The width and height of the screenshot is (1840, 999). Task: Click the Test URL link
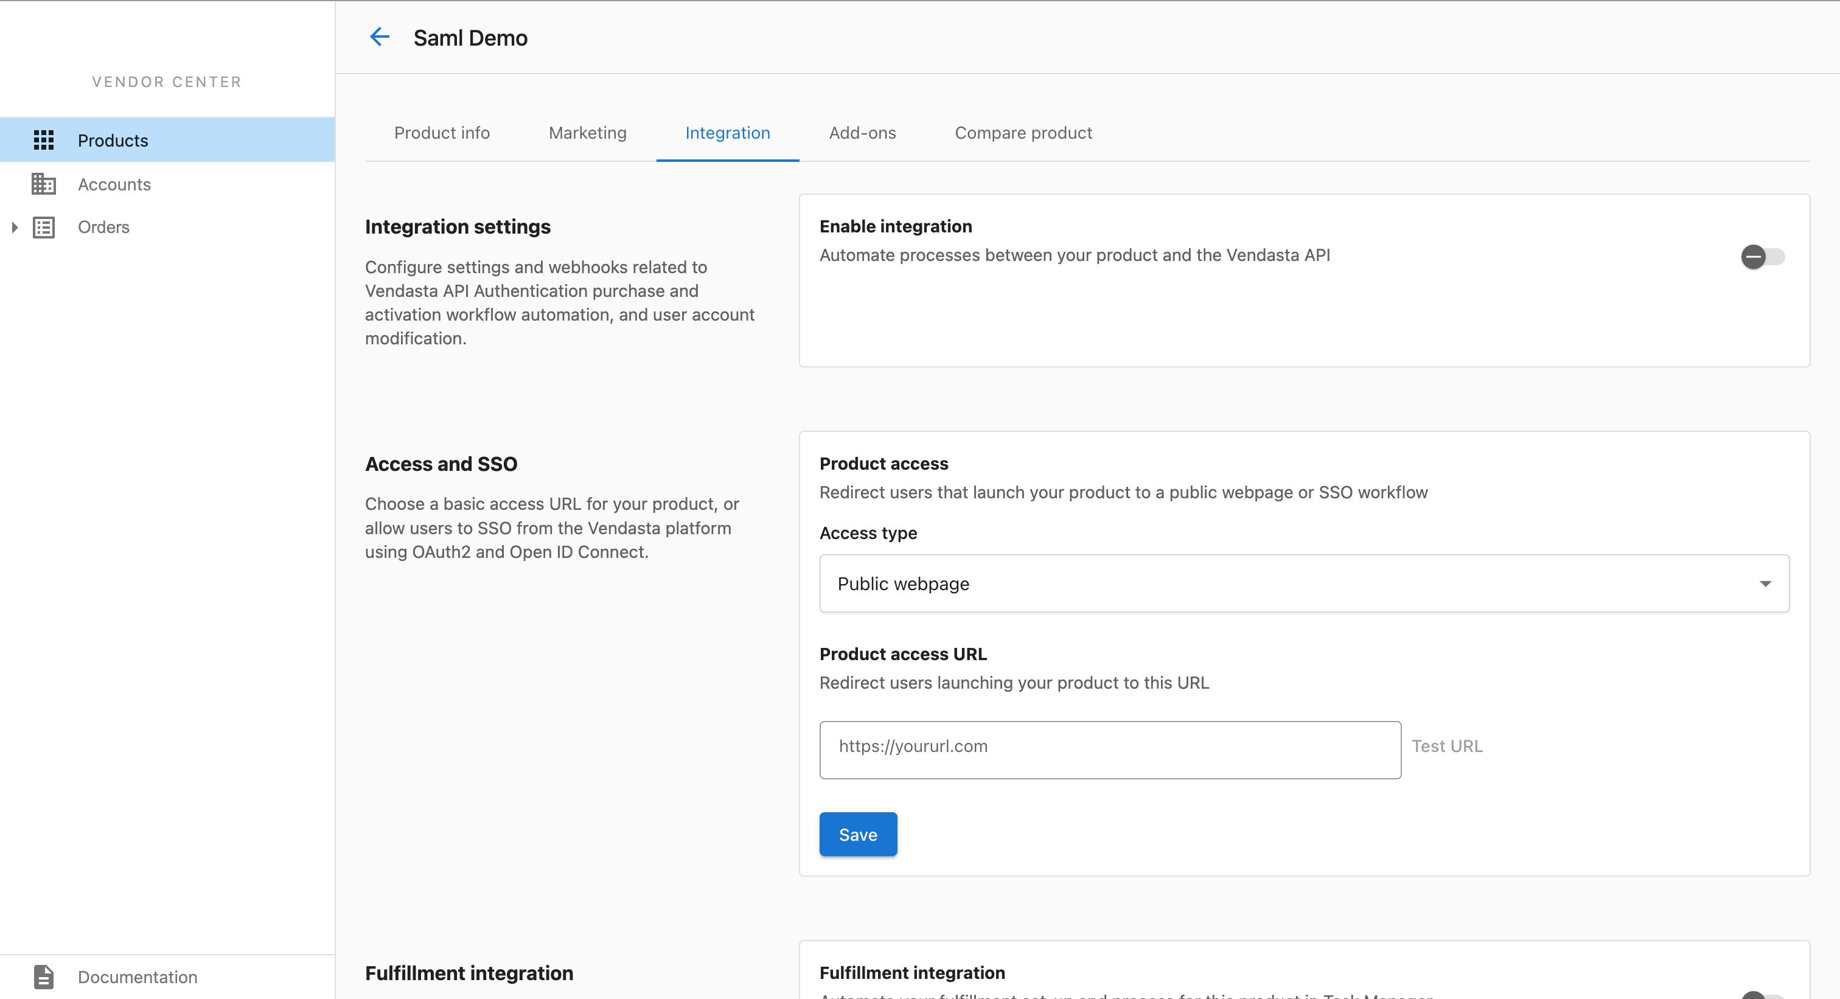1447,745
